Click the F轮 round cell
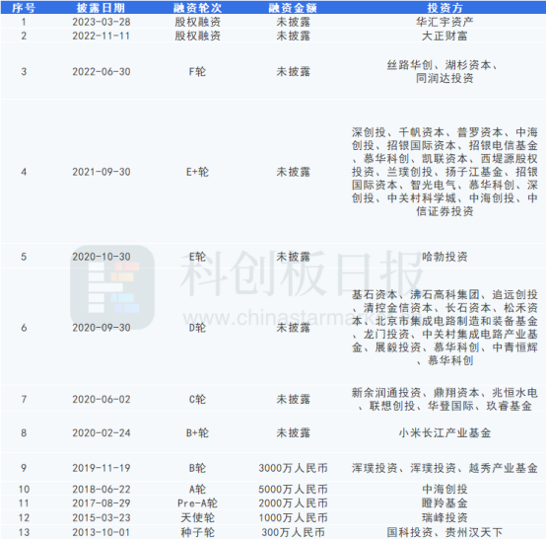This screenshot has height=540, width=546. 197,72
